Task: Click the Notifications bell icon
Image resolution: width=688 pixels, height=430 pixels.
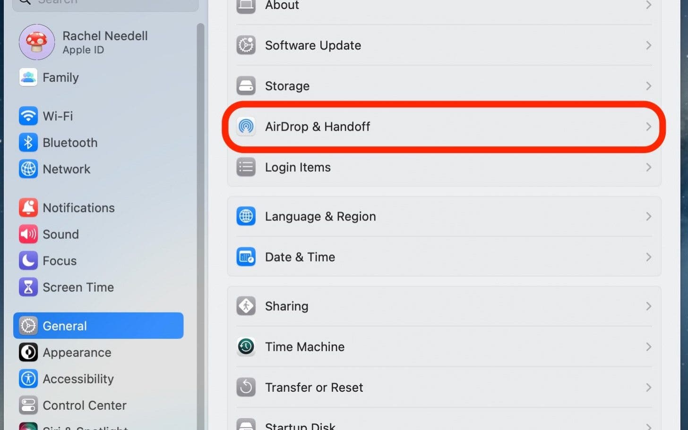Action: tap(28, 208)
